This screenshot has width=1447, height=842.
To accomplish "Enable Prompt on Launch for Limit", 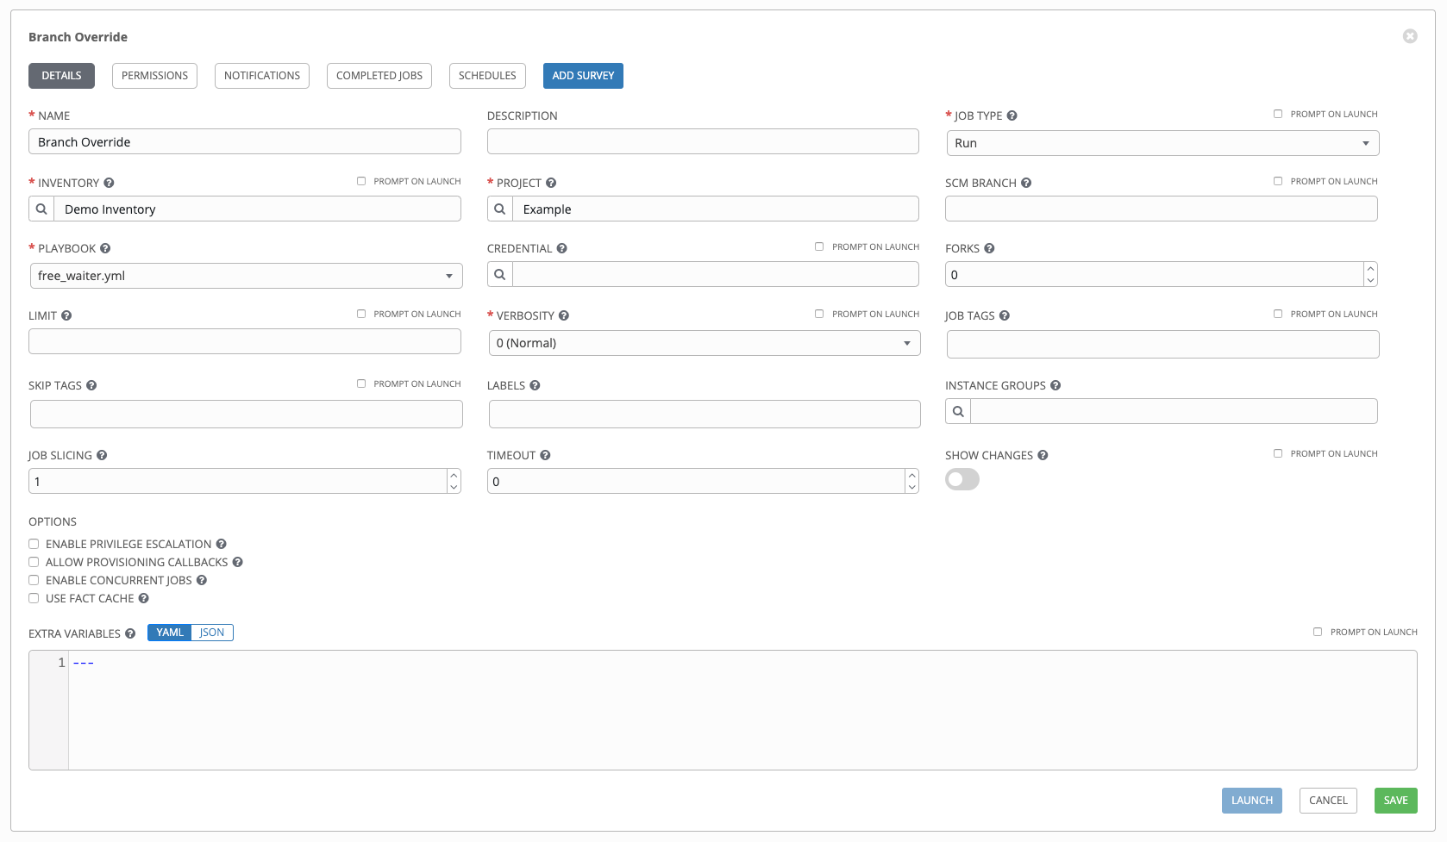I will tap(361, 314).
